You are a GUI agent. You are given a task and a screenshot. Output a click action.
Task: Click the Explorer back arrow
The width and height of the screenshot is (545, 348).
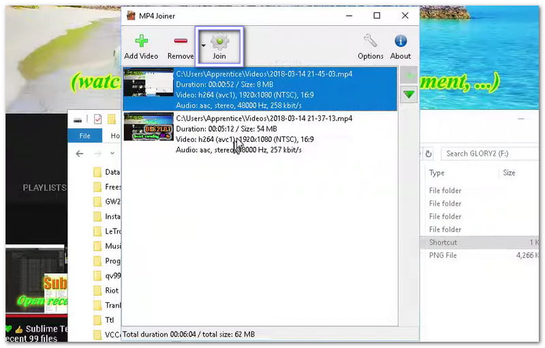(x=80, y=154)
